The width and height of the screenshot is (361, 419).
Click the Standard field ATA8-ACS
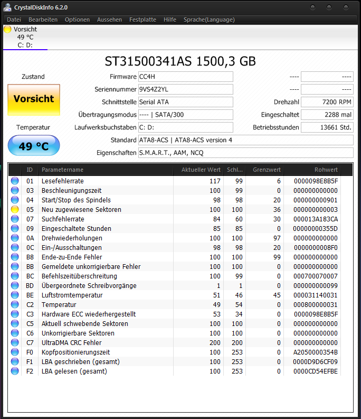[246, 140]
